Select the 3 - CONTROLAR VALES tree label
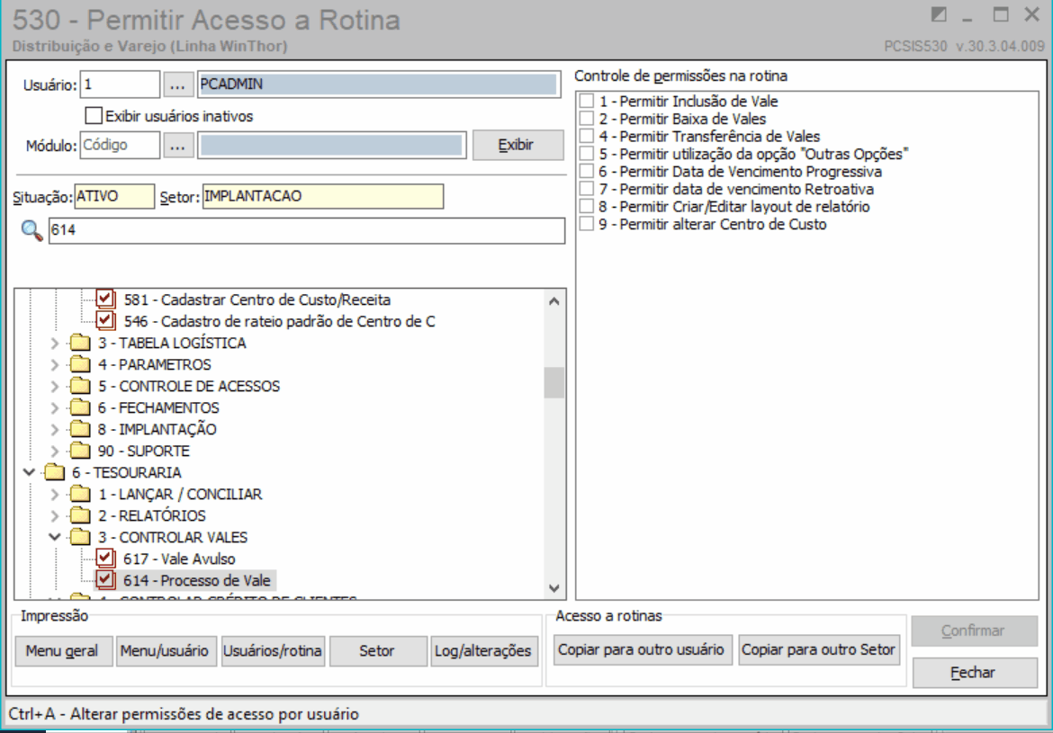The height and width of the screenshot is (733, 1053). [x=173, y=538]
